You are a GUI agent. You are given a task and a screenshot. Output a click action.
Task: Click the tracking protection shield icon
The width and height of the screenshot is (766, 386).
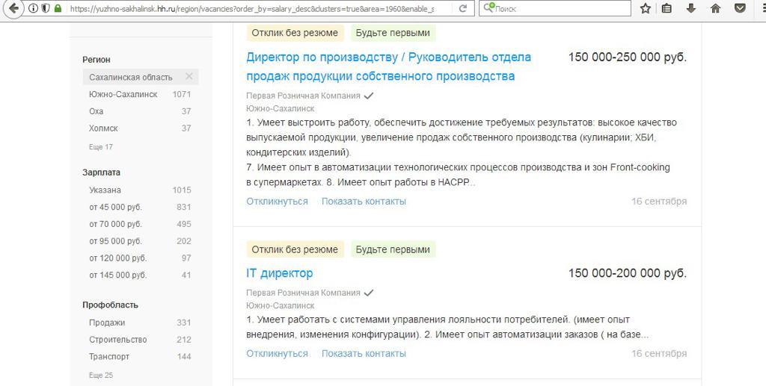46,8
